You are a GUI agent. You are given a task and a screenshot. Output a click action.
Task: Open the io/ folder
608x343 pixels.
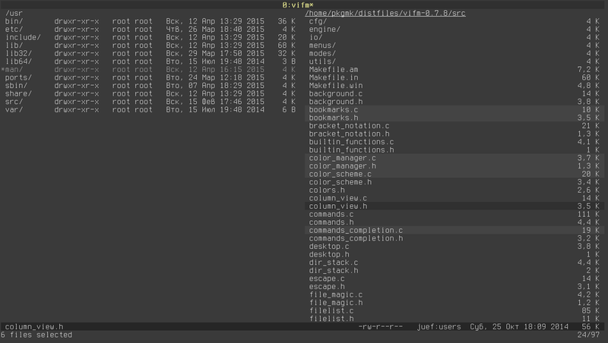pyautogui.click(x=454, y=37)
